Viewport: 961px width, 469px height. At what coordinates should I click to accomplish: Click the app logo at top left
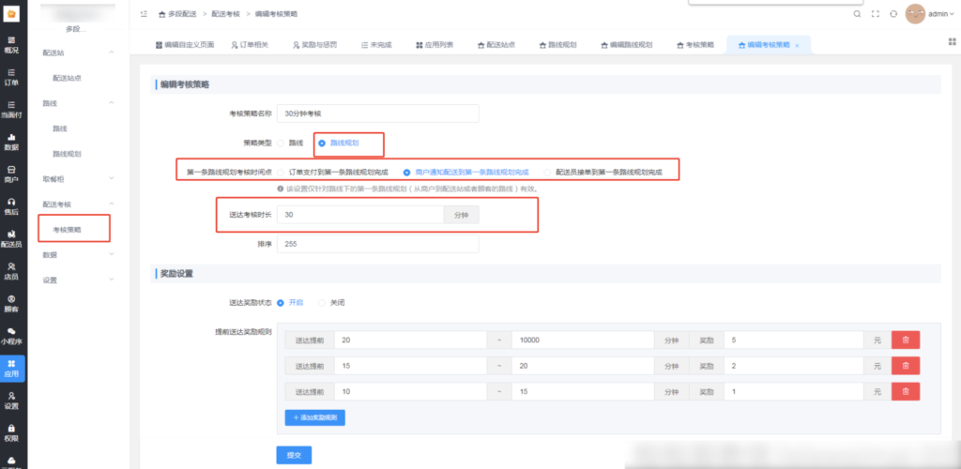(x=11, y=13)
